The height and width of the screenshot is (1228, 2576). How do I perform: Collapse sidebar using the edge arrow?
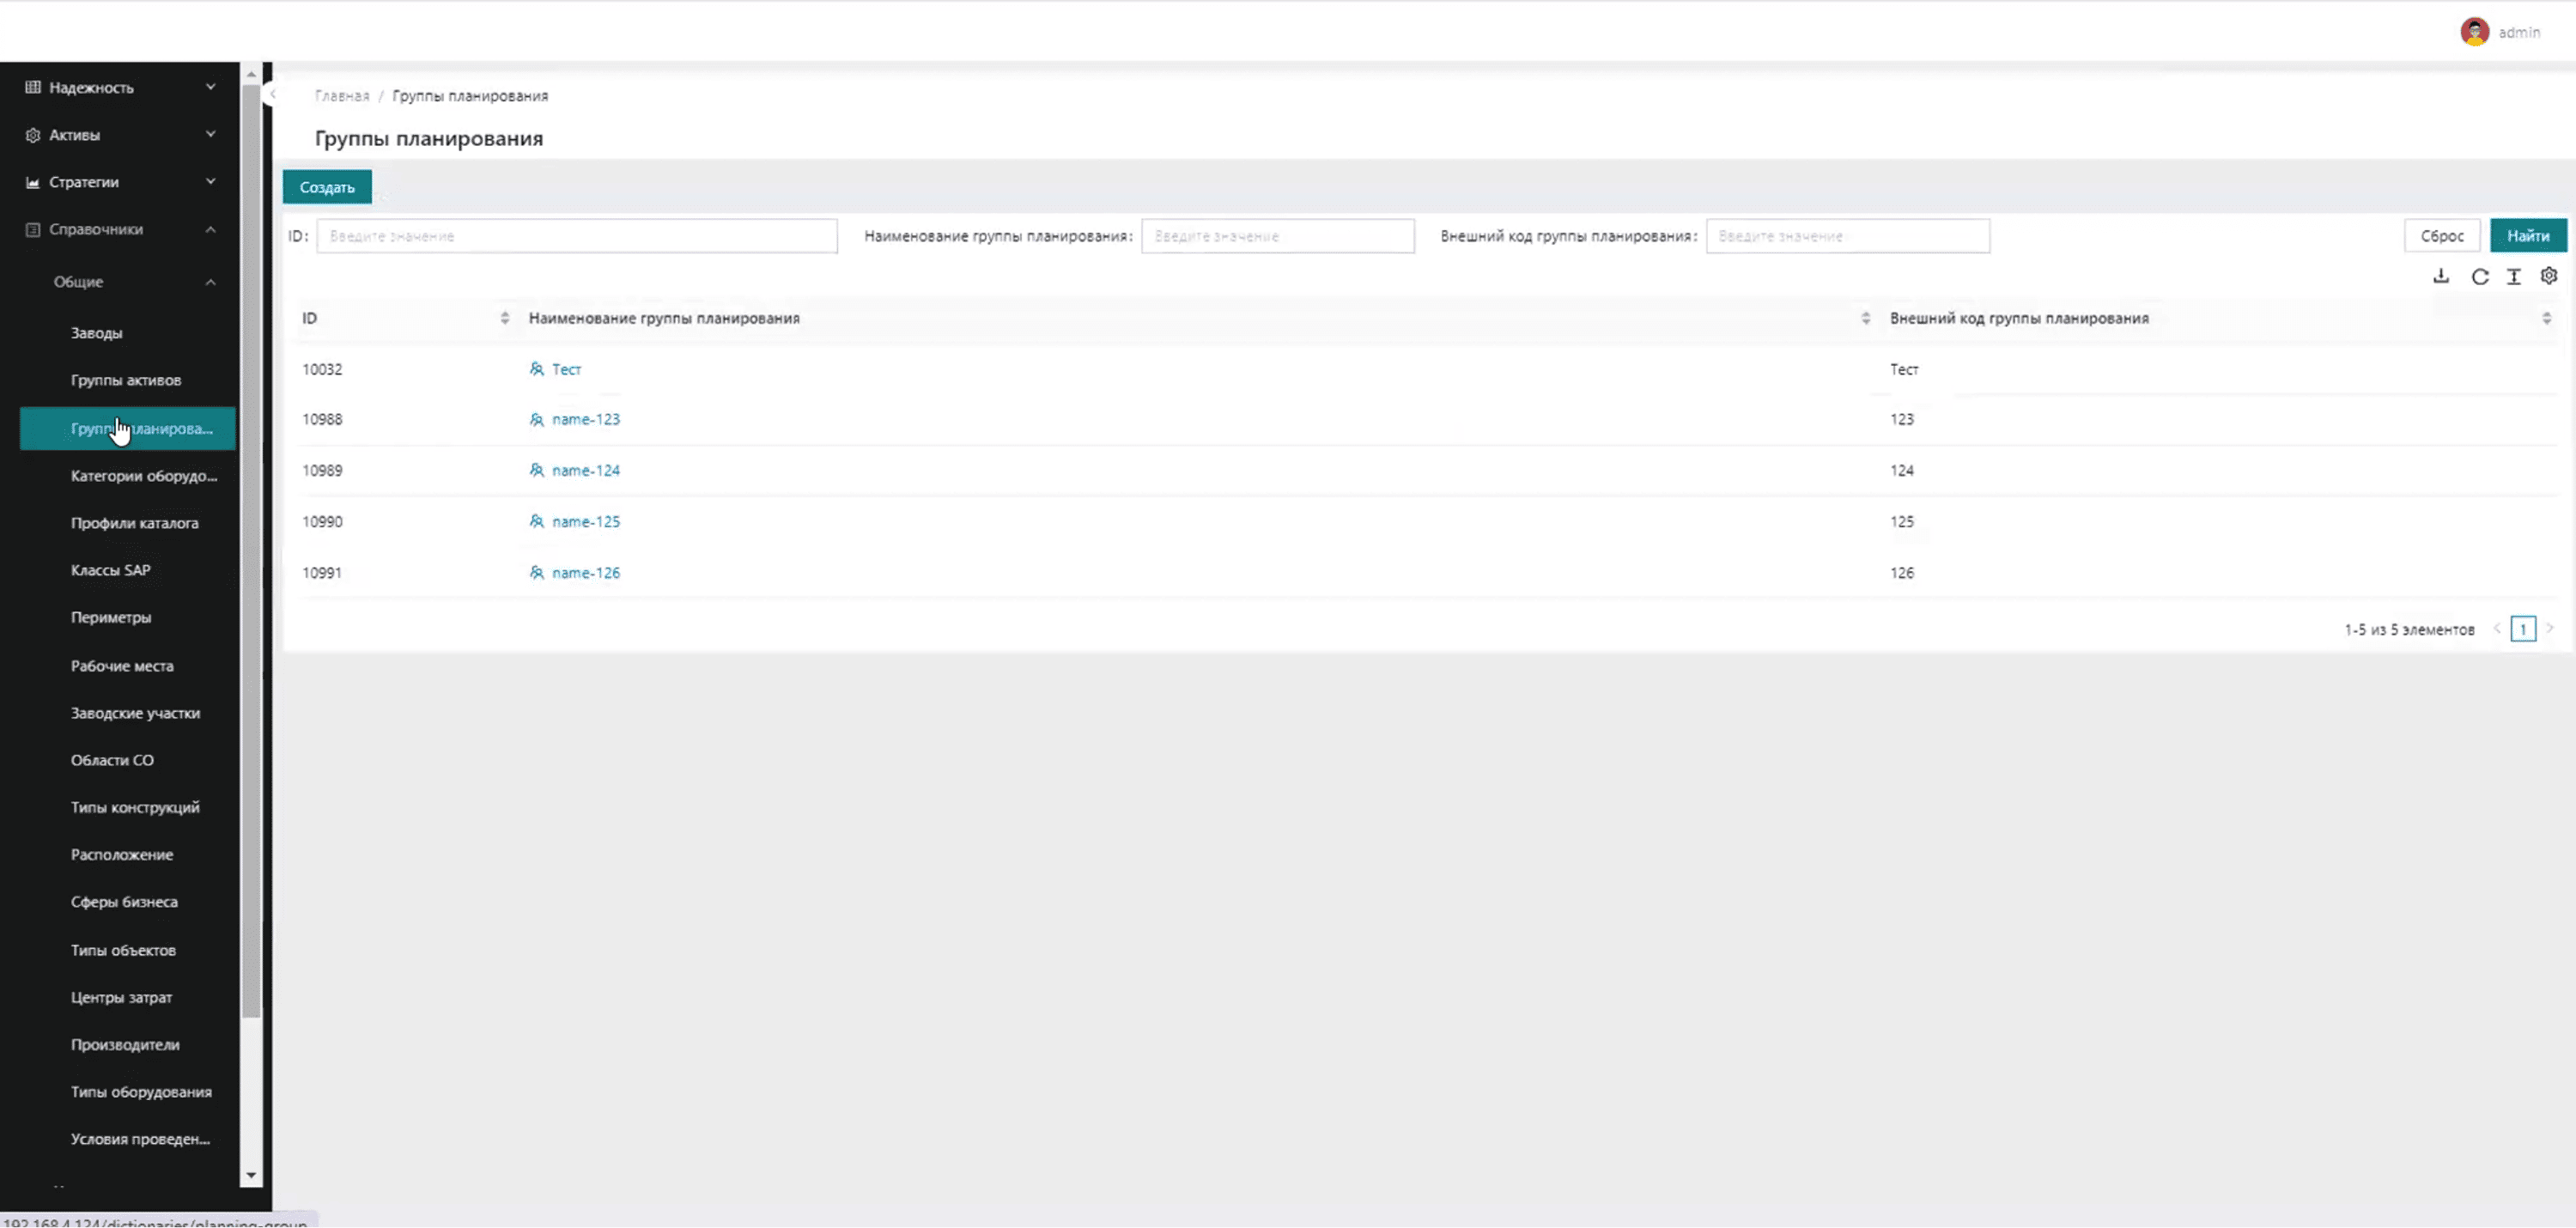click(x=272, y=95)
